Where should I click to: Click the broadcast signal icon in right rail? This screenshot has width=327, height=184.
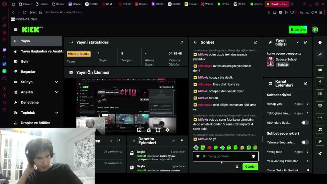coord(320,118)
